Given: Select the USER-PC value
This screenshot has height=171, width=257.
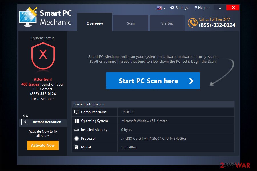Looking at the screenshot, I should pyautogui.click(x=128, y=112).
